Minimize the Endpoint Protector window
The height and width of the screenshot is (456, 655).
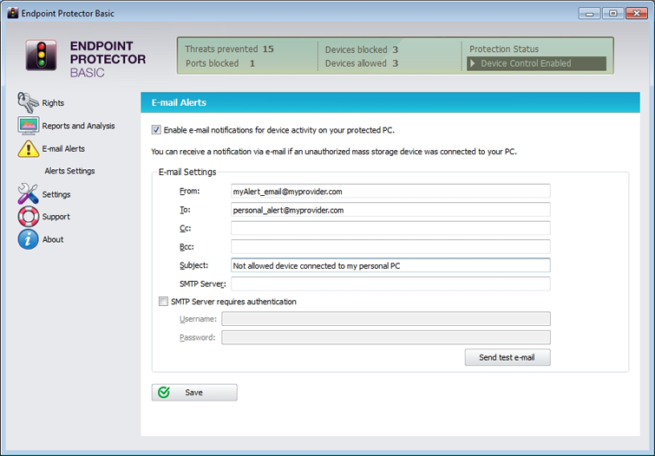pos(589,13)
